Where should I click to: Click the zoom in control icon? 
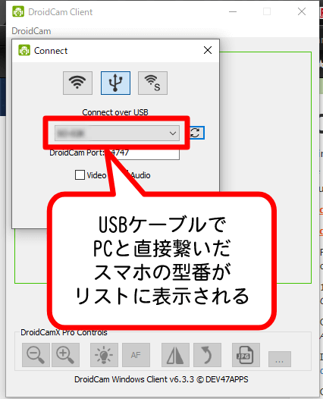(66, 355)
